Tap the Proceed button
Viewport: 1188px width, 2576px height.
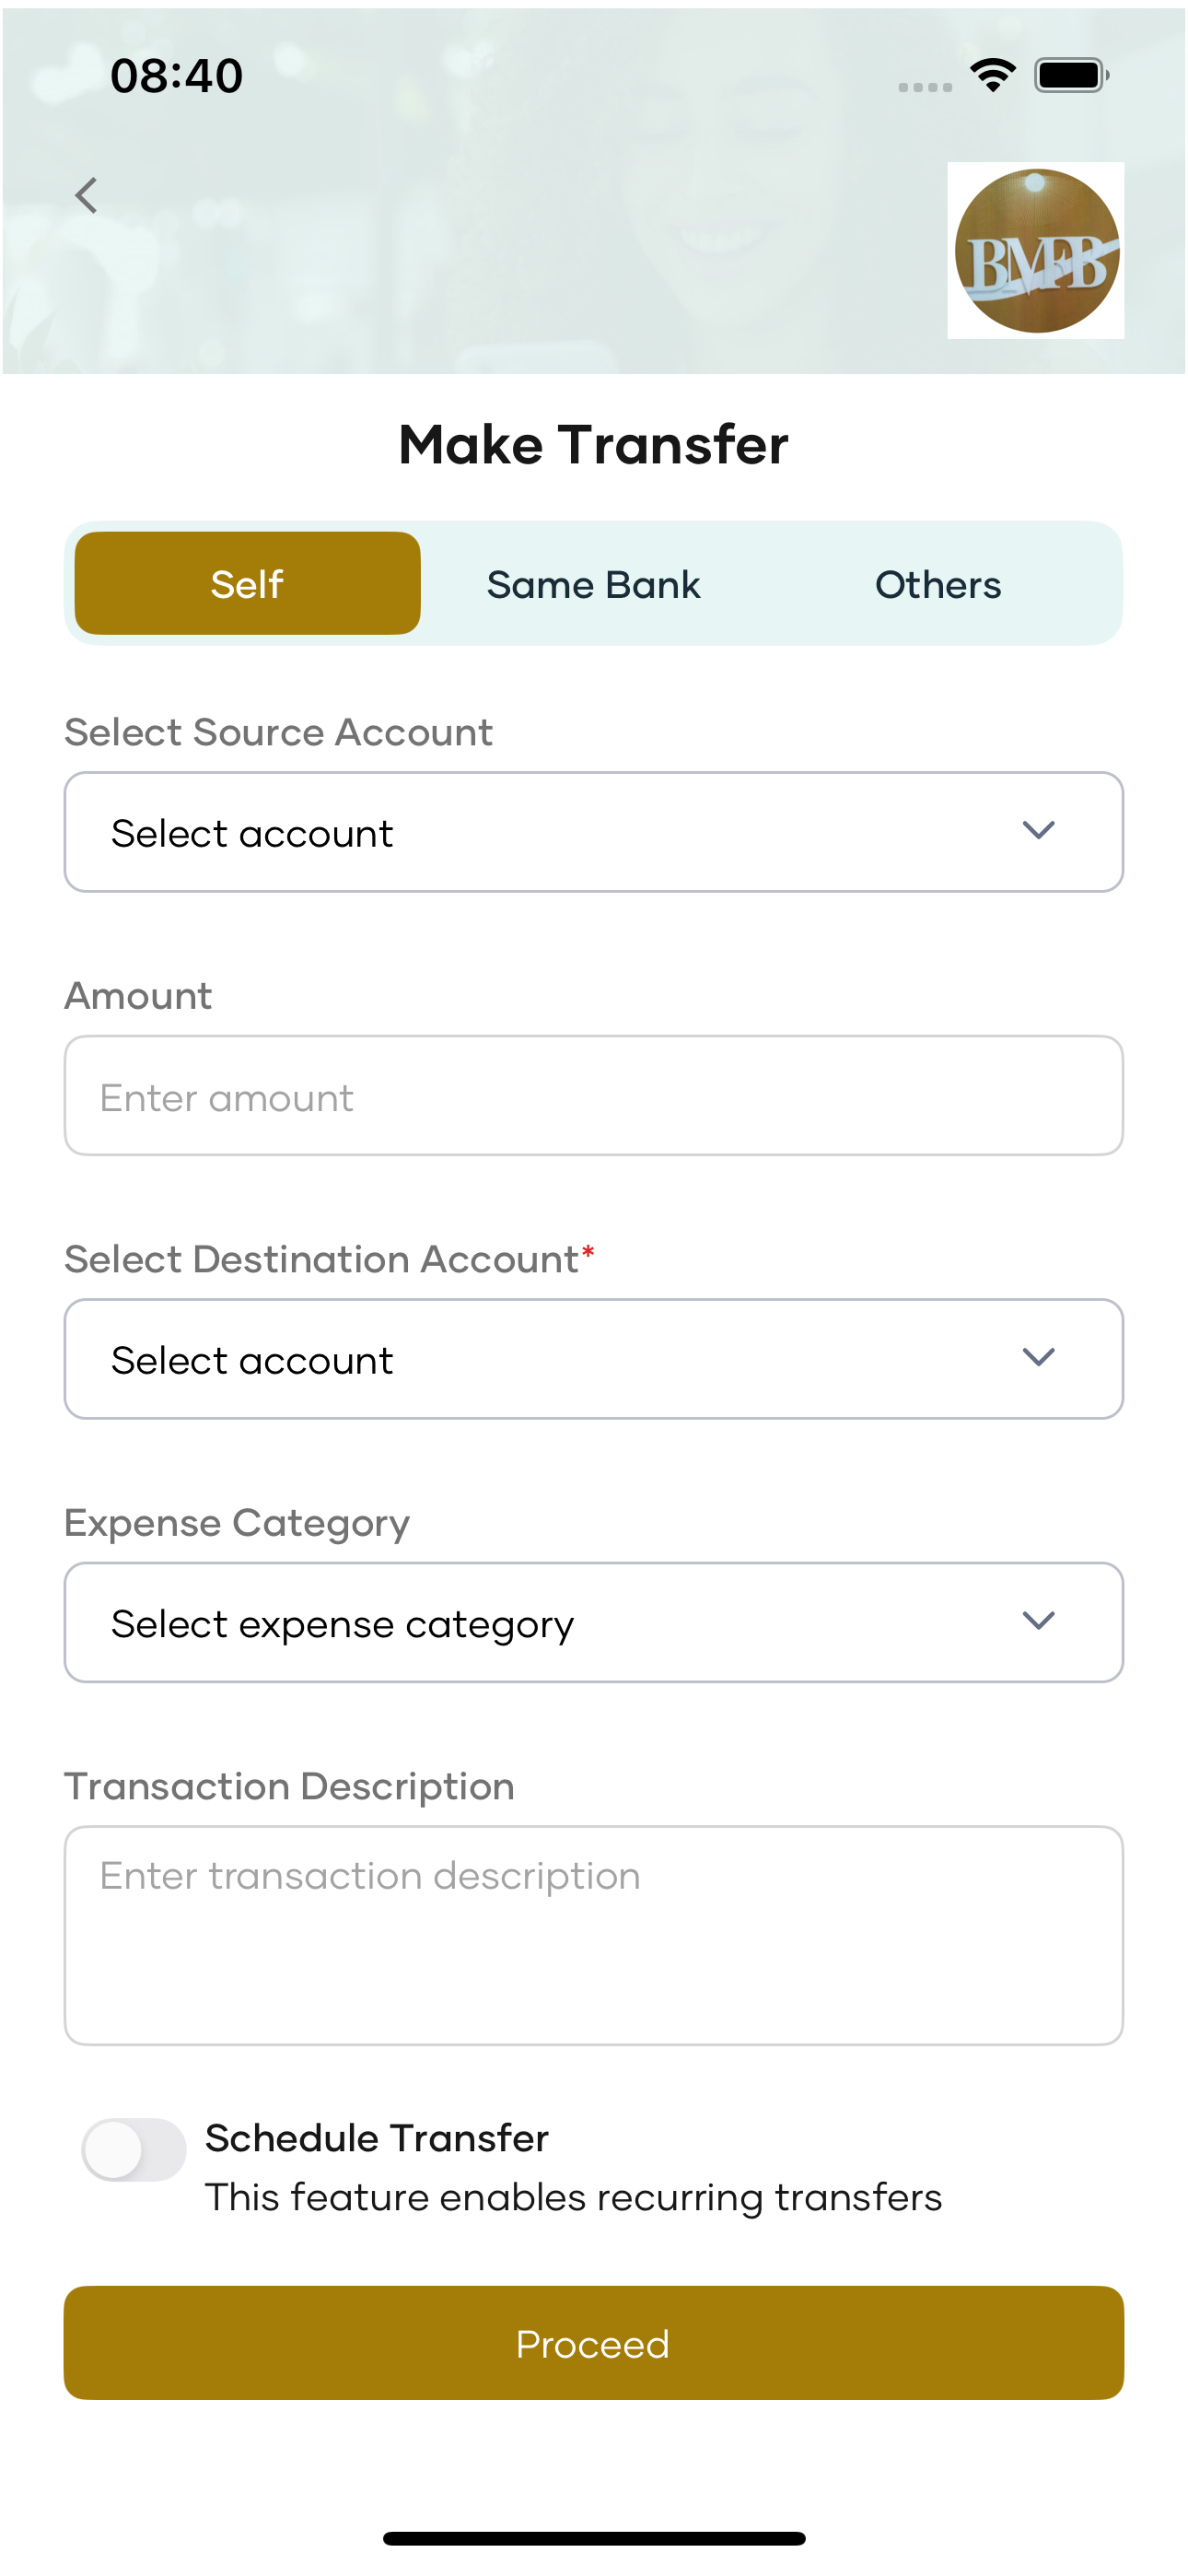tap(594, 2343)
